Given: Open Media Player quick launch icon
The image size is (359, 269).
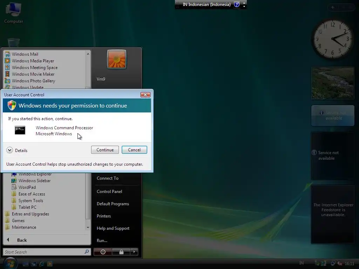Looking at the screenshot, I should click(x=50, y=264).
